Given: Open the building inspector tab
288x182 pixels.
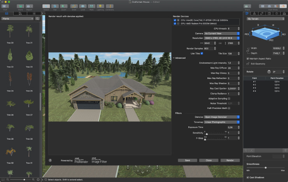Looking at the screenshot, I should coord(284,13).
